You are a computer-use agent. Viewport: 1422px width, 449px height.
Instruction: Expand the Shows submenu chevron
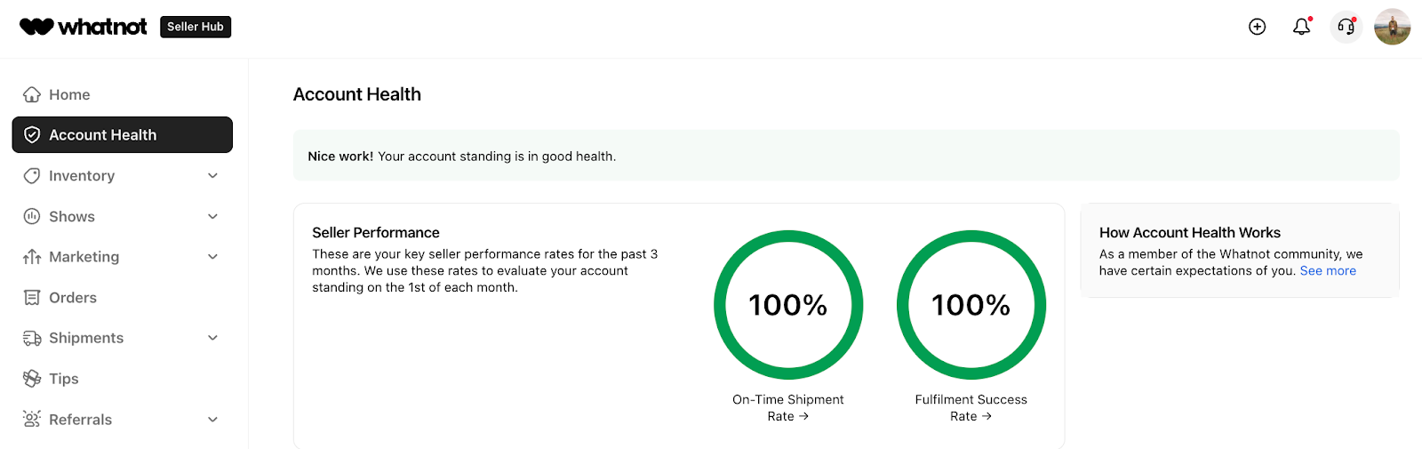(212, 217)
